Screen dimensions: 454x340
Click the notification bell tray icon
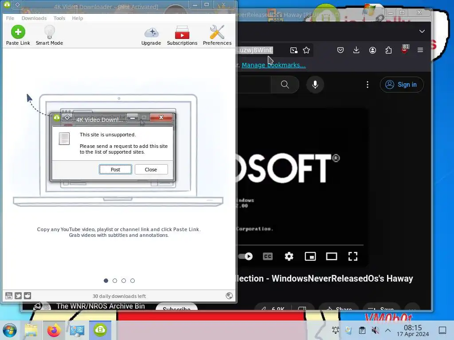[x=336, y=330]
